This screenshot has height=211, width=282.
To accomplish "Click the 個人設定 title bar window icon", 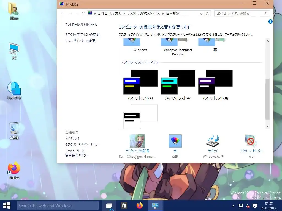I will (62, 4).
